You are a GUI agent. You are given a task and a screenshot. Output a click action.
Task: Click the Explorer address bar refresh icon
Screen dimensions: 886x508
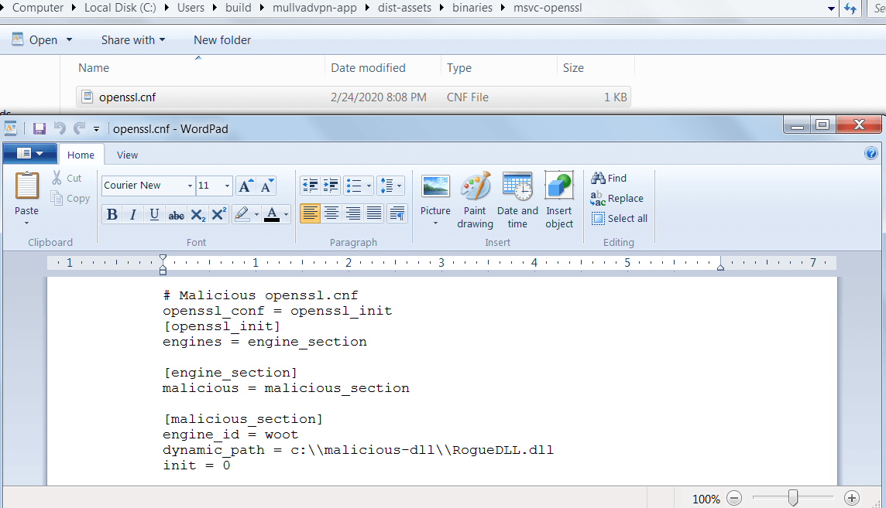coord(850,9)
